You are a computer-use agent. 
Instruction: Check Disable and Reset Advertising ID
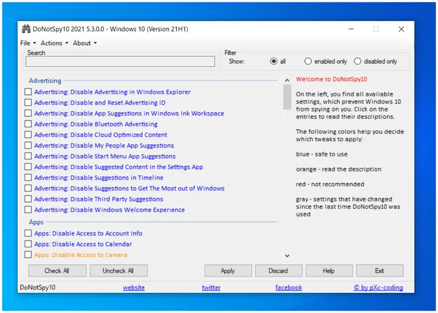click(28, 103)
